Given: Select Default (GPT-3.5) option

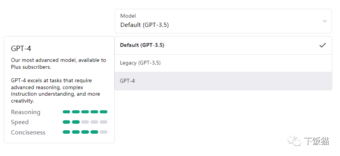Looking at the screenshot, I should 142,45.
